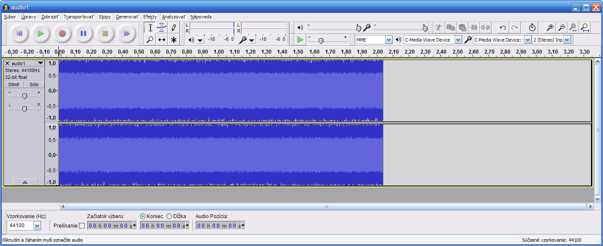This screenshot has height=246, width=603.
Task: Expand the Vzorkovanie sample rate dropdown
Action: tap(37, 226)
